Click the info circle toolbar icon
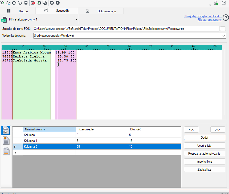The width and height of the screenshot is (229, 194). (20, 3)
